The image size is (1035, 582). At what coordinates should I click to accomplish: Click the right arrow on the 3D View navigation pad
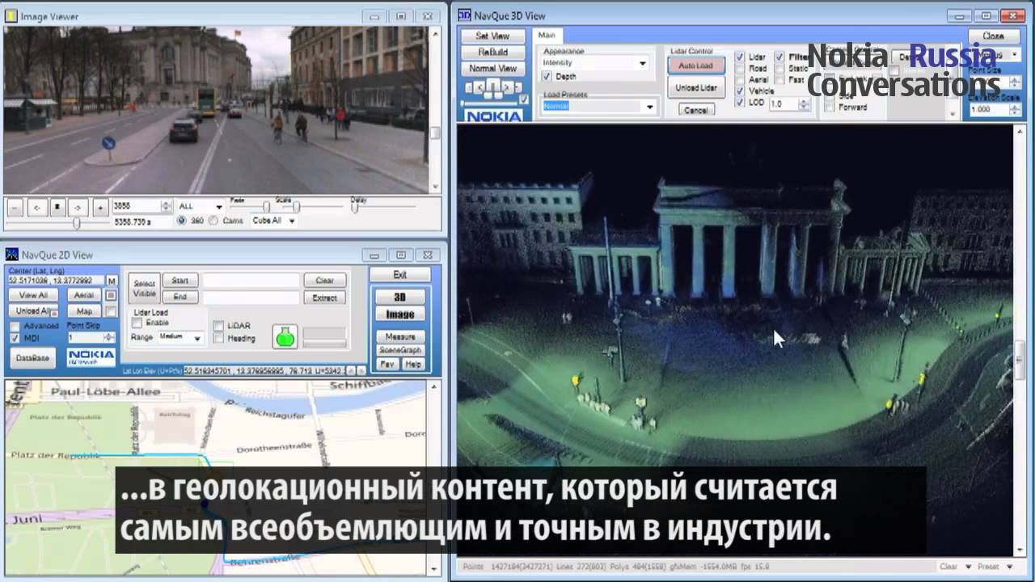tap(509, 86)
